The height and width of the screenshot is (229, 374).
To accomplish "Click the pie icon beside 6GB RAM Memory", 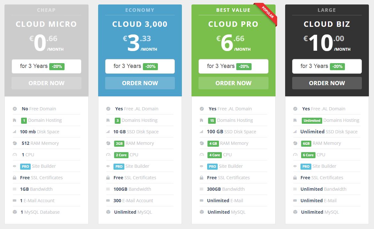I will point(295,143).
